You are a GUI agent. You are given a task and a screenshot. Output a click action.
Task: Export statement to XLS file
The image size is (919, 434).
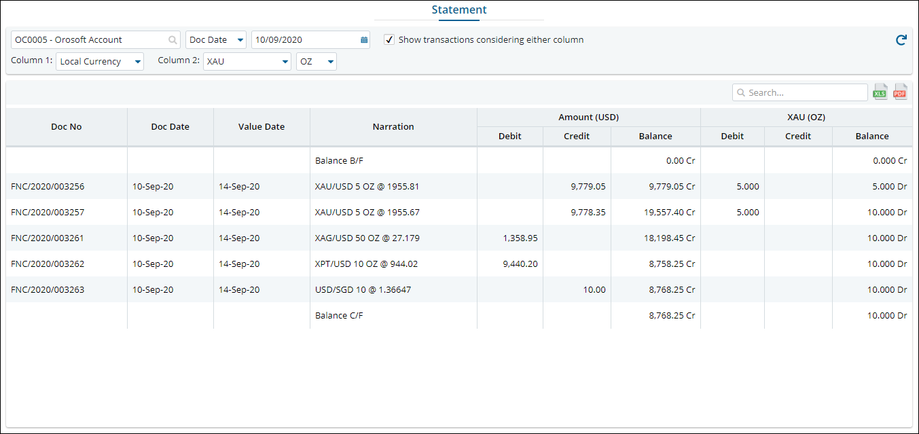click(x=880, y=92)
